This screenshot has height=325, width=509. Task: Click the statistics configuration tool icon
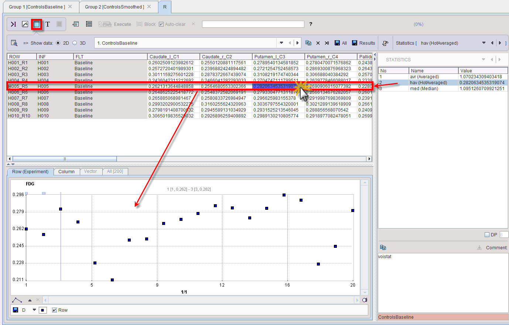[x=385, y=43]
